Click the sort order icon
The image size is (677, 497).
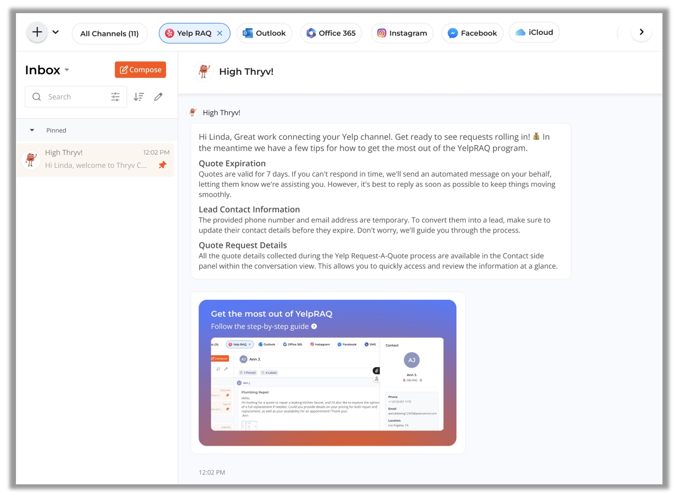138,97
